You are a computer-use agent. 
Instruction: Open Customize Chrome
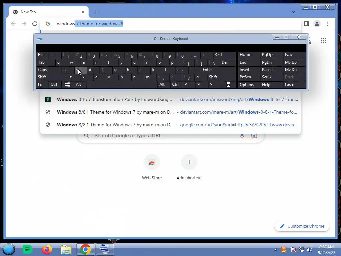pyautogui.click(x=302, y=226)
